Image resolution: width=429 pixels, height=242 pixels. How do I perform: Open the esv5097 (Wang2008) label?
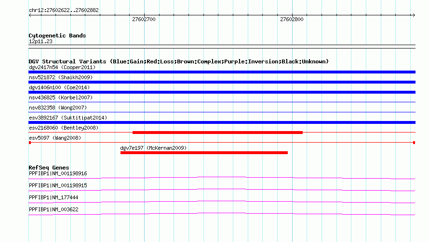55,138
